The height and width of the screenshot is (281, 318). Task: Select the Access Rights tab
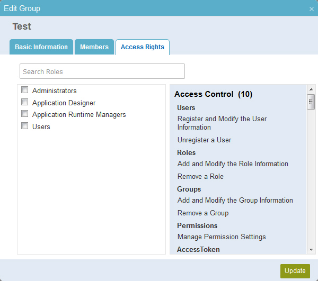[143, 47]
